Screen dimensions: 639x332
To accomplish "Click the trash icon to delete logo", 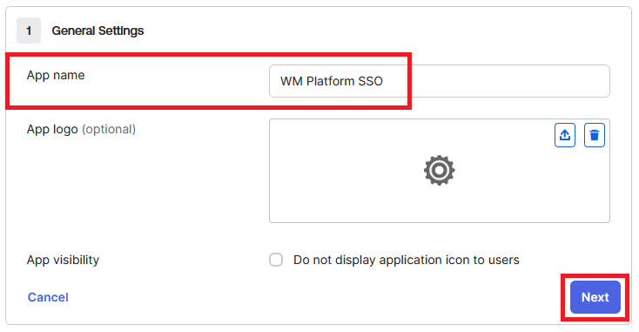I will point(595,135).
